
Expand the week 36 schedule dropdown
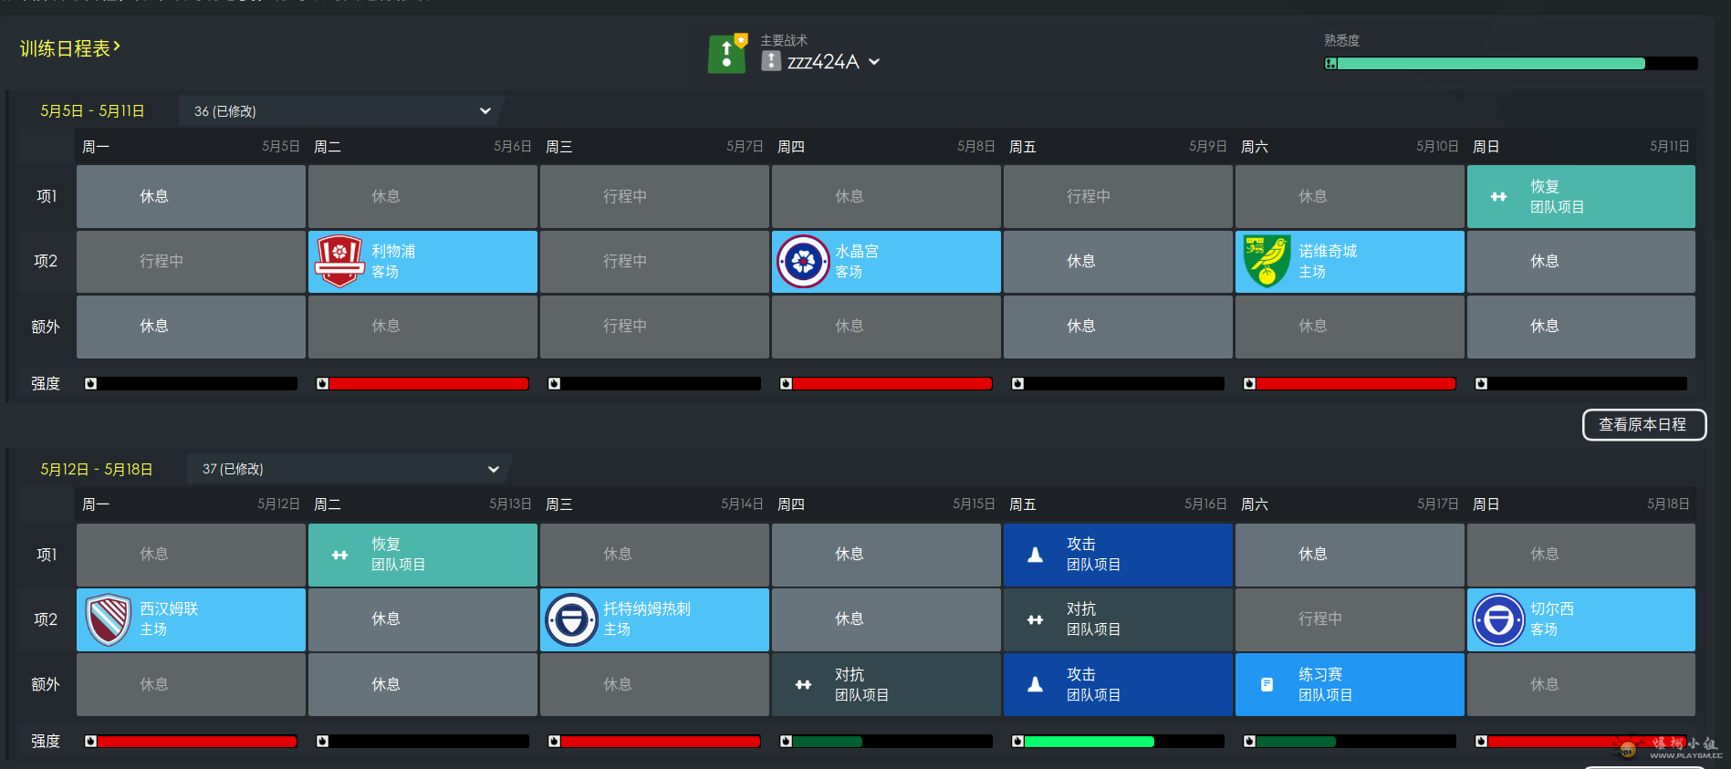(x=485, y=111)
